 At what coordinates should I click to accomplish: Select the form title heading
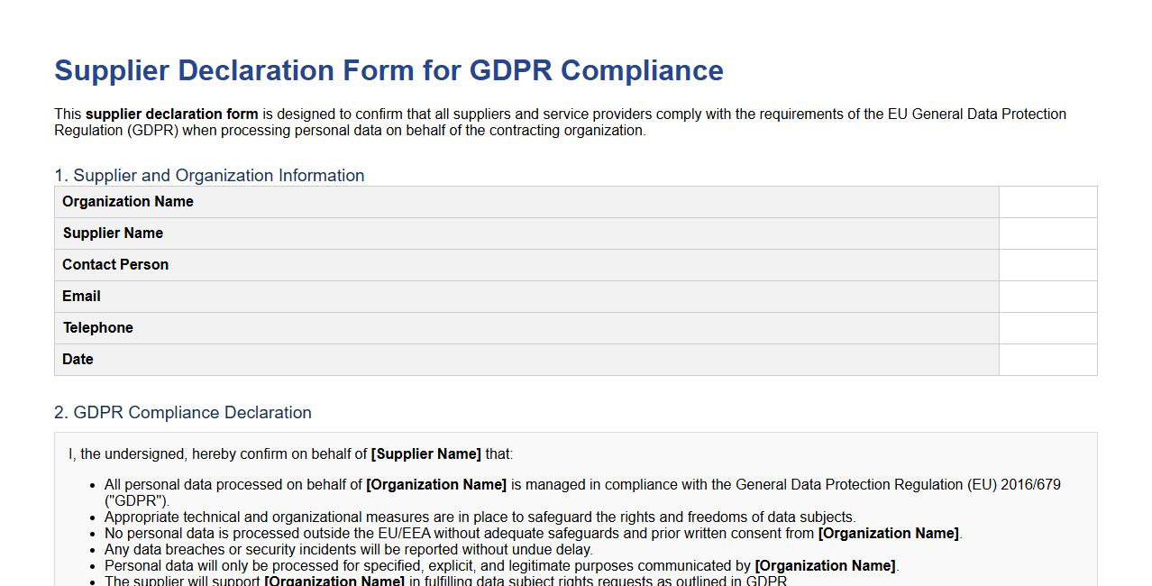point(389,70)
